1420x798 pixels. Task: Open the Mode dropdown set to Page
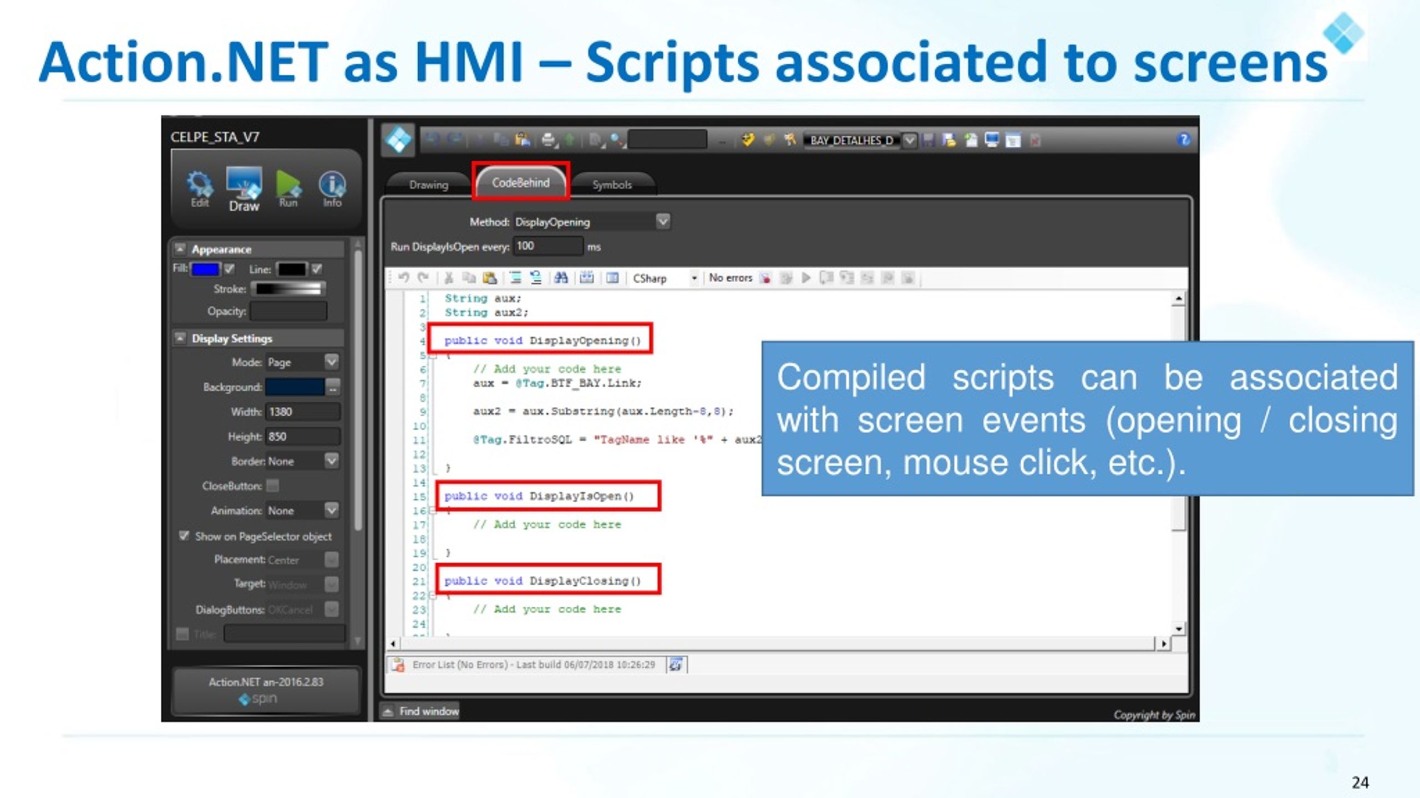point(331,362)
